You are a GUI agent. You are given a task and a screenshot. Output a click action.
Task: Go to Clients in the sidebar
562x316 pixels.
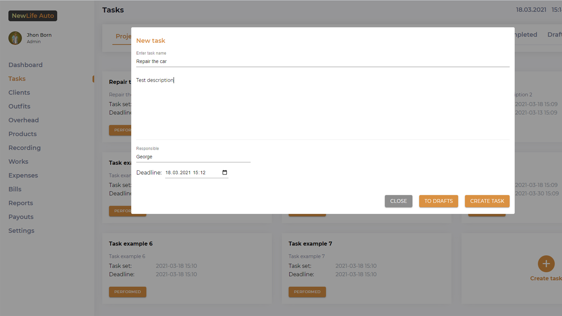tap(19, 93)
